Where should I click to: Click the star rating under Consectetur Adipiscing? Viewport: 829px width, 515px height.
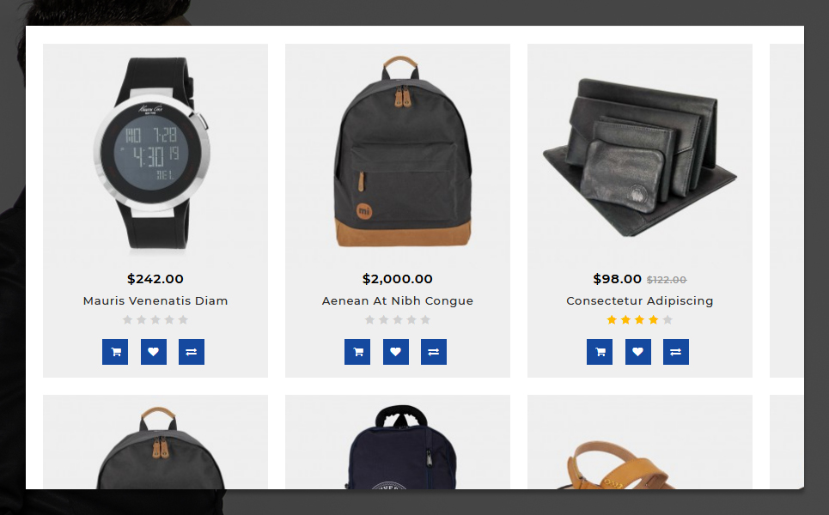pos(640,319)
